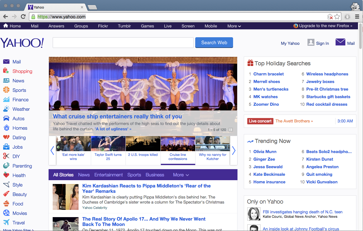363x231 pixels.
Task: Click the Yahoo logo
Action: [22, 43]
